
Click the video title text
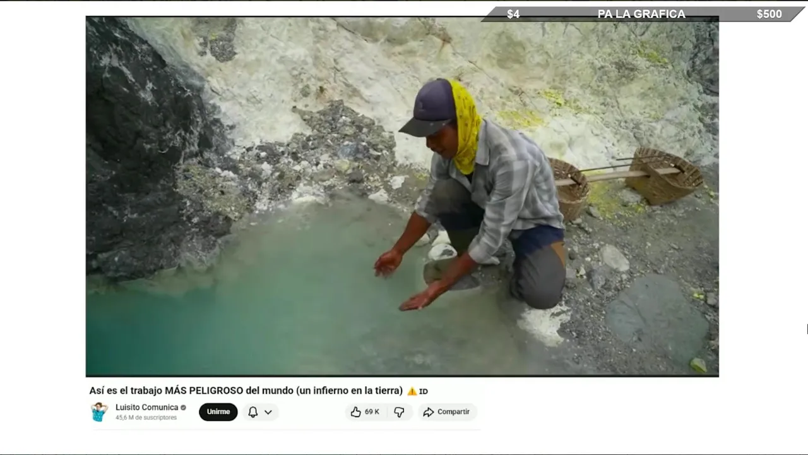[x=246, y=391]
